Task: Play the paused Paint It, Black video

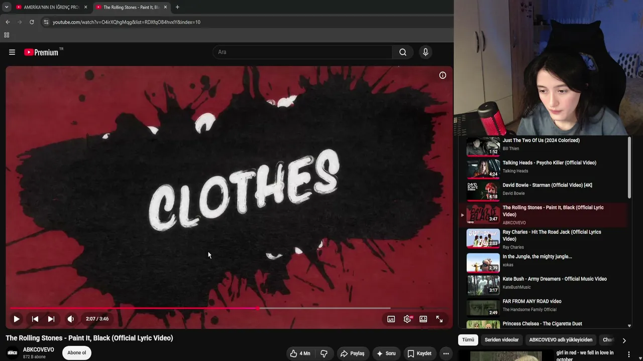Action: [x=17, y=319]
